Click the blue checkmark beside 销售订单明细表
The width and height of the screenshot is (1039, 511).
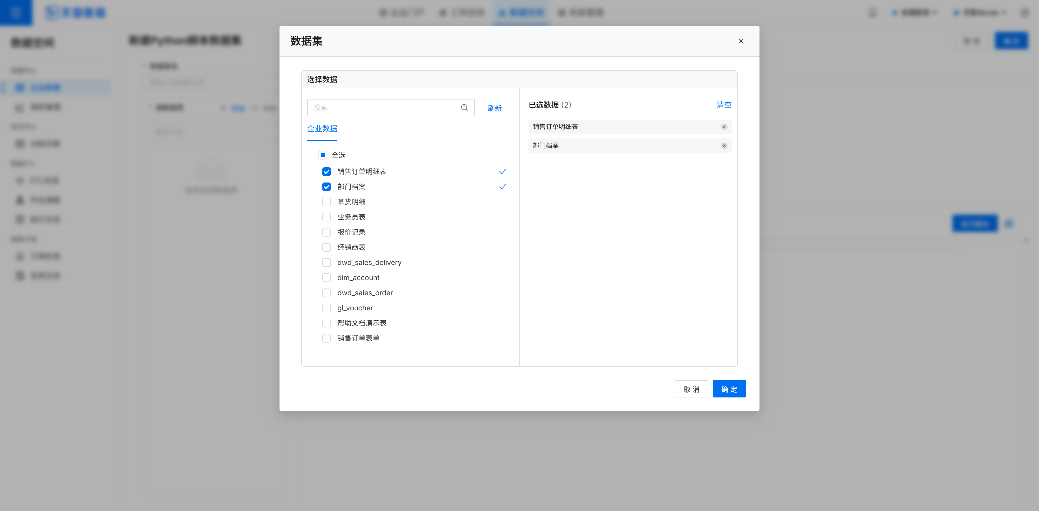click(502, 172)
